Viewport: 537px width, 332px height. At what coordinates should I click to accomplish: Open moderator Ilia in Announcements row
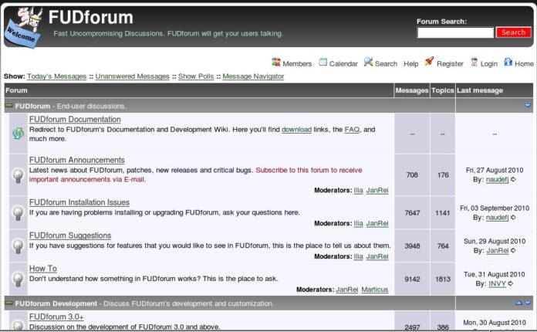pyautogui.click(x=358, y=190)
